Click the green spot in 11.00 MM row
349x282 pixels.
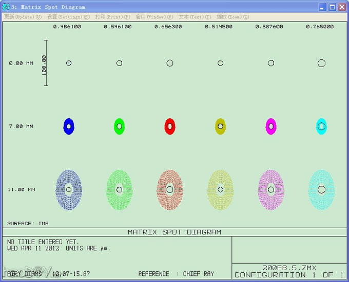119,190
